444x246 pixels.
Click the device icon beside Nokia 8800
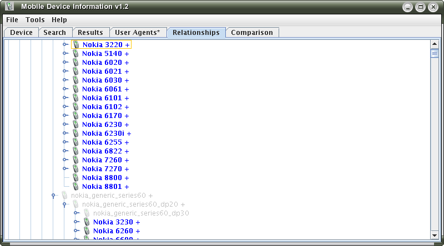click(76, 178)
